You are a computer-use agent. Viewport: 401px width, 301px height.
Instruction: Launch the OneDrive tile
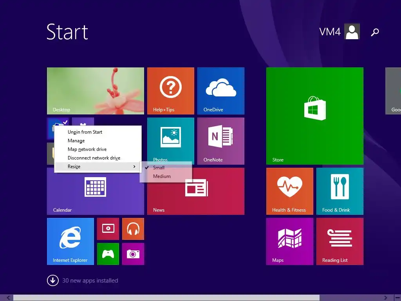(x=221, y=91)
